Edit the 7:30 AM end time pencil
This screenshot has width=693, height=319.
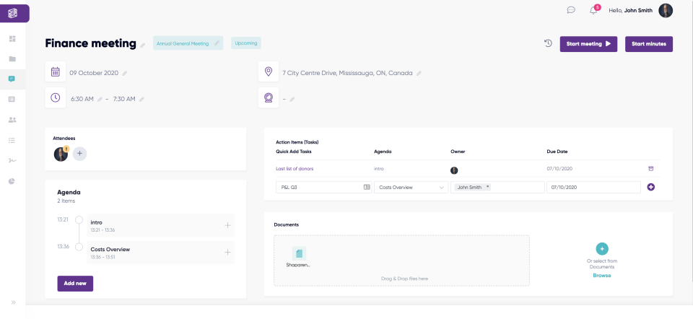pos(141,100)
